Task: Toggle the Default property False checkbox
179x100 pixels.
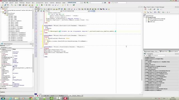Action: click(13, 56)
